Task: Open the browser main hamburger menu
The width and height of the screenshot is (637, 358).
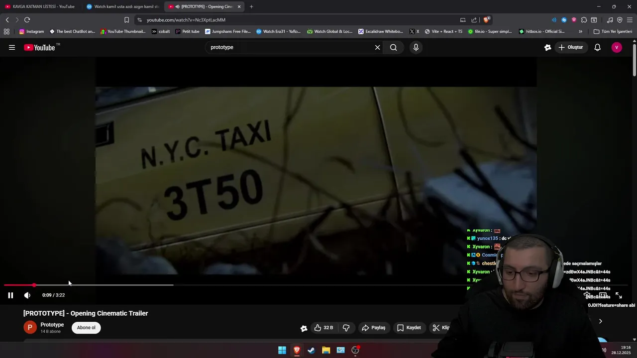Action: pos(630,20)
